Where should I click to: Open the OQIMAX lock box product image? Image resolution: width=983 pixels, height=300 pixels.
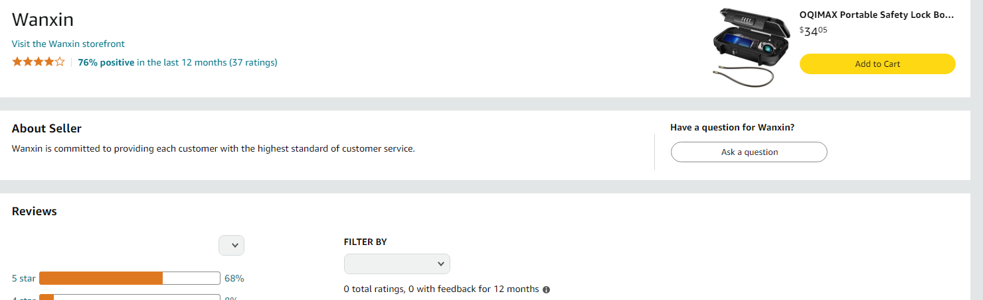click(751, 46)
